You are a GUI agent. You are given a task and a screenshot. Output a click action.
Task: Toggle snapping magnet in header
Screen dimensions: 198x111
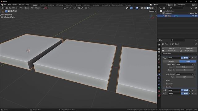(x=79, y=8)
